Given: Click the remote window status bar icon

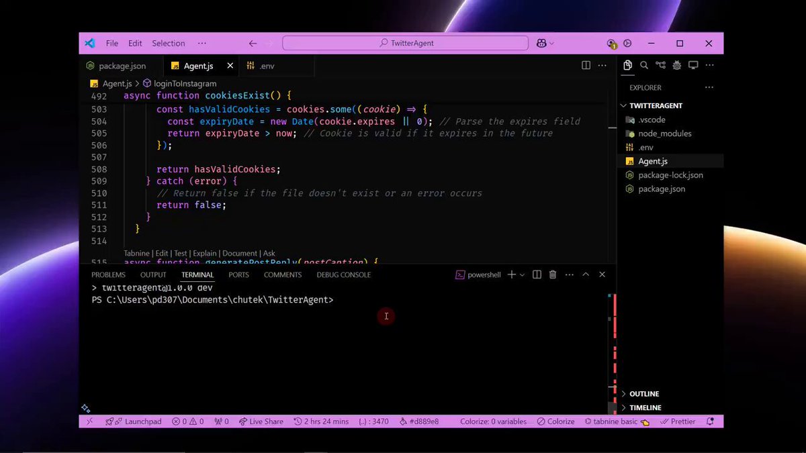Looking at the screenshot, I should point(89,421).
